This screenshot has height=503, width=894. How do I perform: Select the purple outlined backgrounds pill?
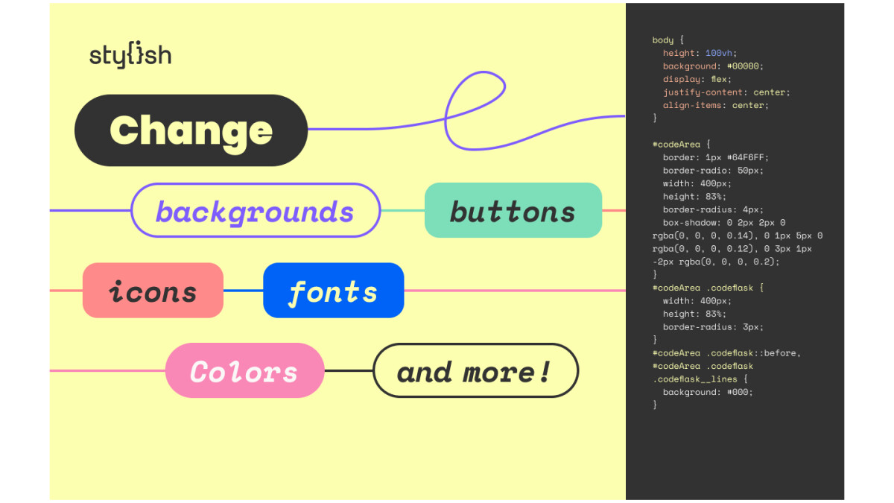tap(256, 211)
